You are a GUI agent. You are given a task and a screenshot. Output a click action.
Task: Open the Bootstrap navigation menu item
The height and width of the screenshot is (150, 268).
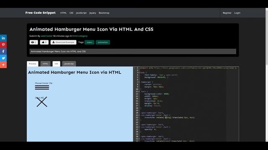[104, 13]
